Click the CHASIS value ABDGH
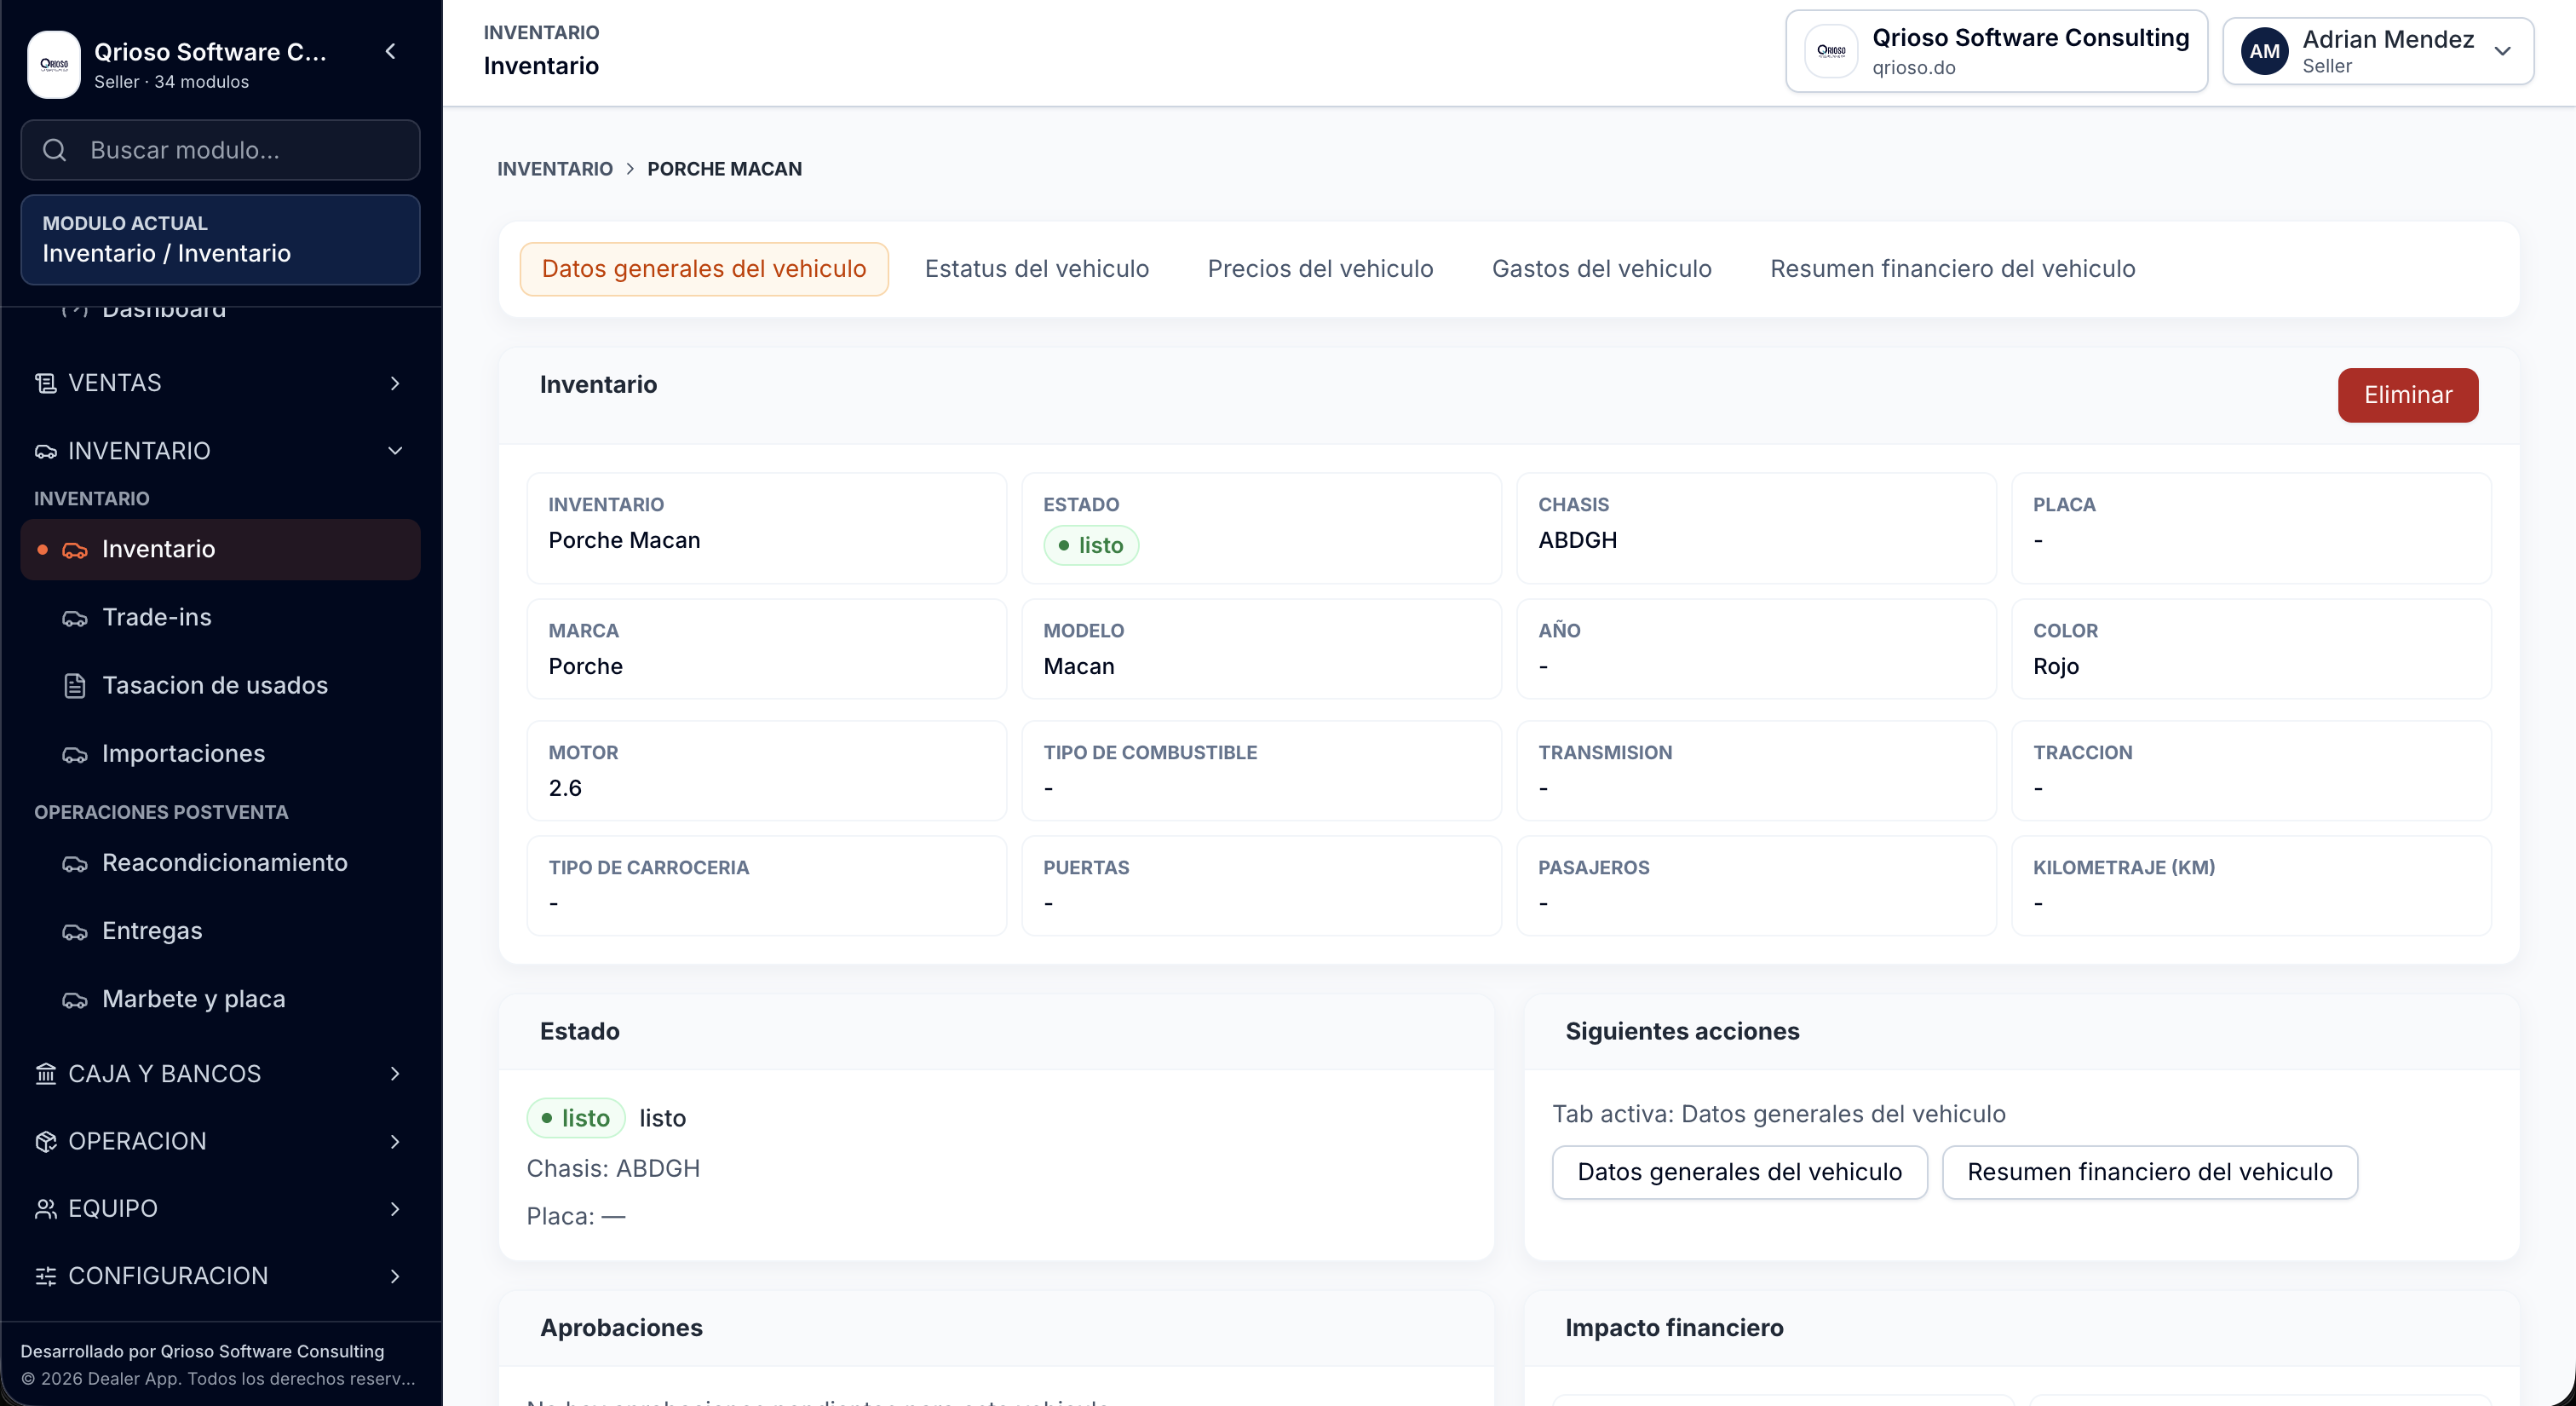The width and height of the screenshot is (2576, 1406). pos(1577,540)
